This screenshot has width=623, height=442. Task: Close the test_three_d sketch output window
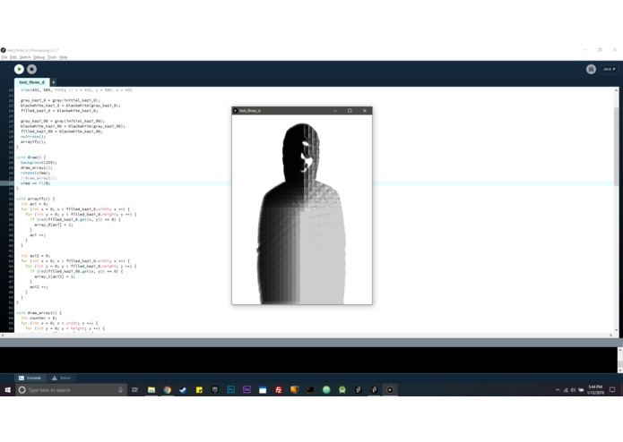365,111
